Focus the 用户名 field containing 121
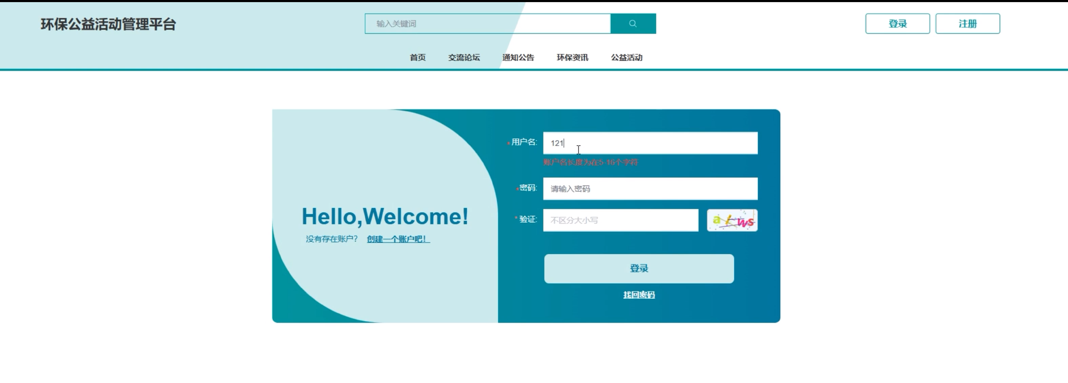The image size is (1068, 383). (650, 143)
